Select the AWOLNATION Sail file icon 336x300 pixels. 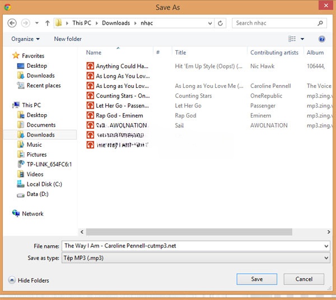click(x=90, y=125)
